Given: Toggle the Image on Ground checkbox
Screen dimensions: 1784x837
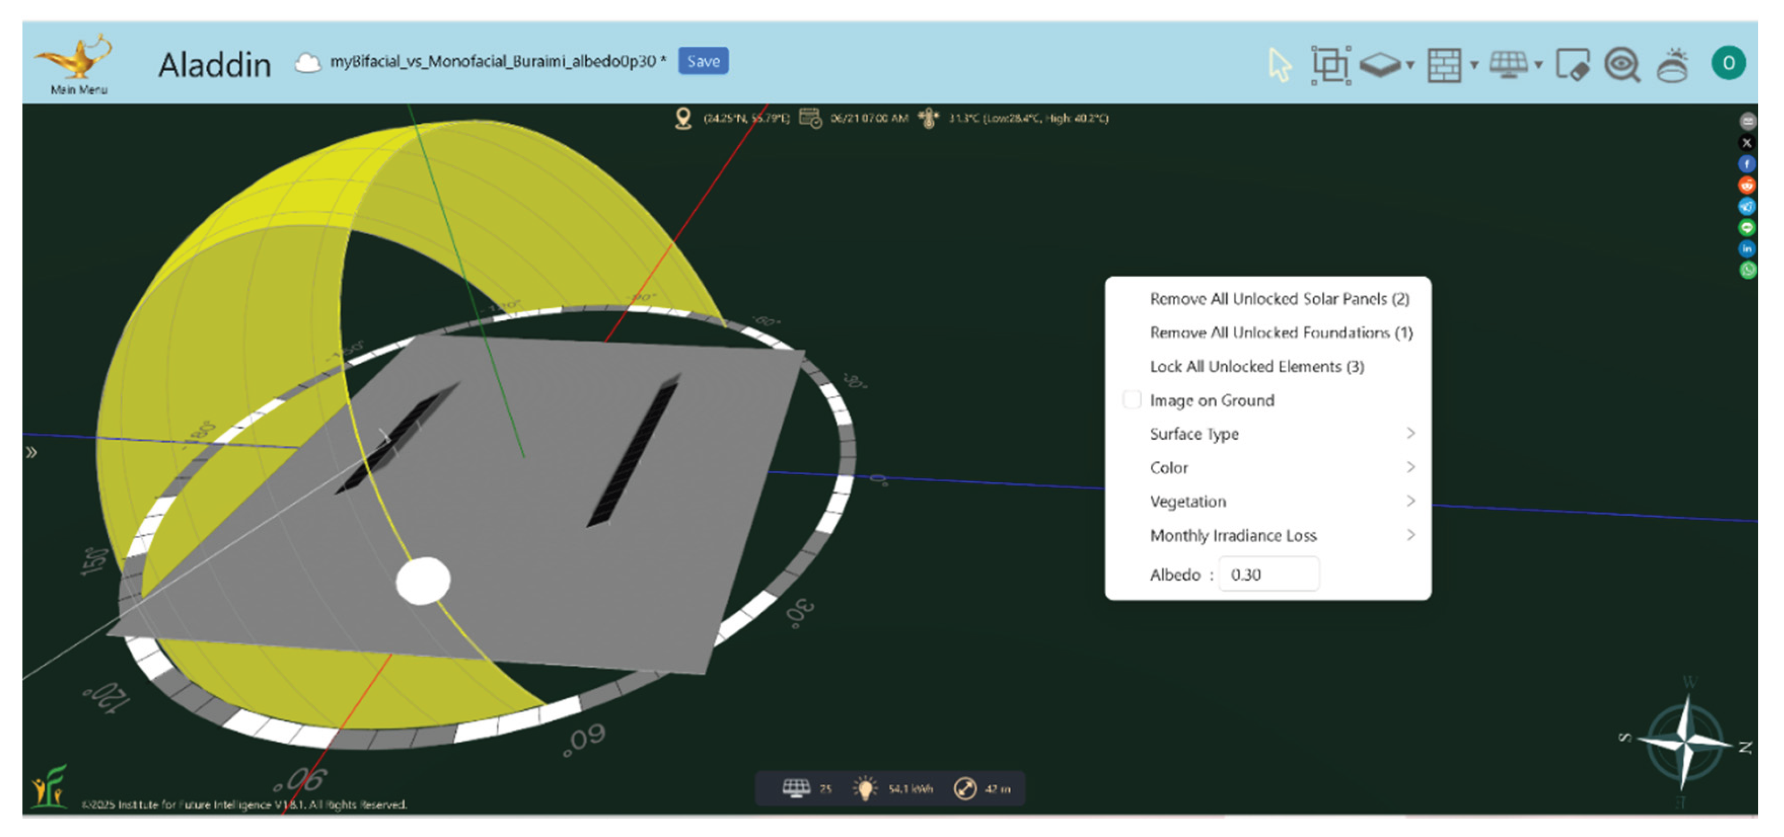Looking at the screenshot, I should click(x=1132, y=400).
